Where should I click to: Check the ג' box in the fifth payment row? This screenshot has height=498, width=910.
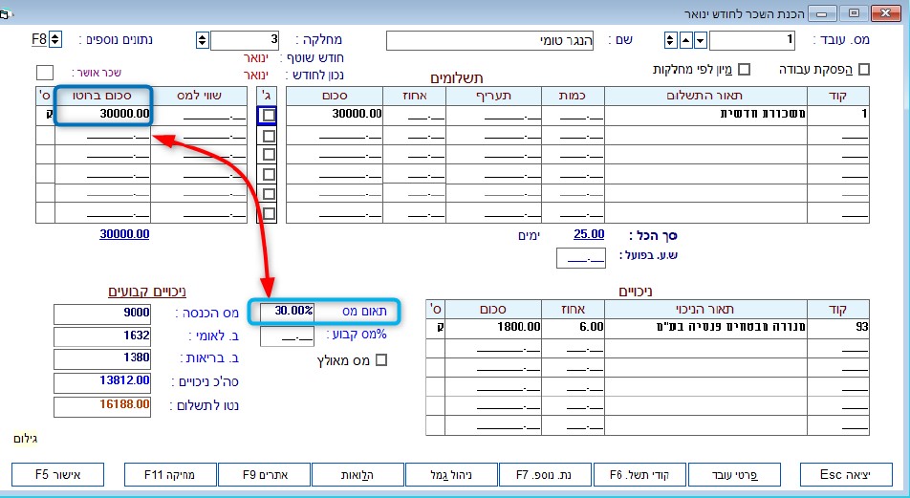click(268, 194)
